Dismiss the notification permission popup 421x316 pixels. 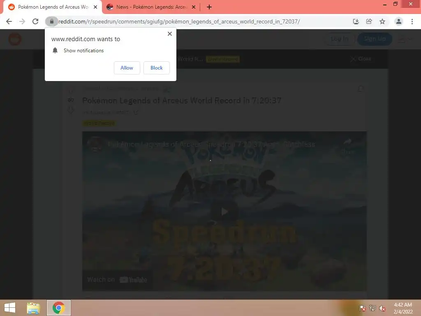170,34
